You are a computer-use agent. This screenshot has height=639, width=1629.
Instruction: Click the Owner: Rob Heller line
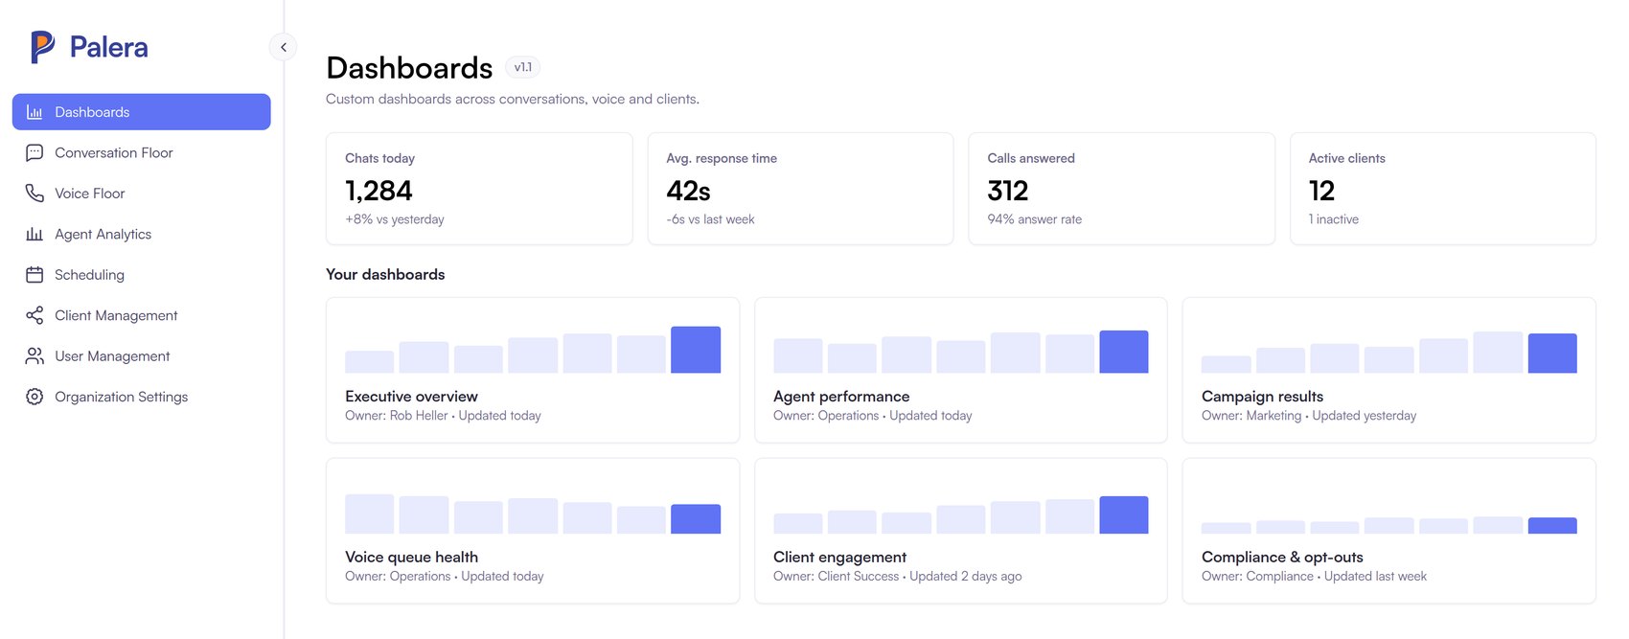[x=443, y=416]
